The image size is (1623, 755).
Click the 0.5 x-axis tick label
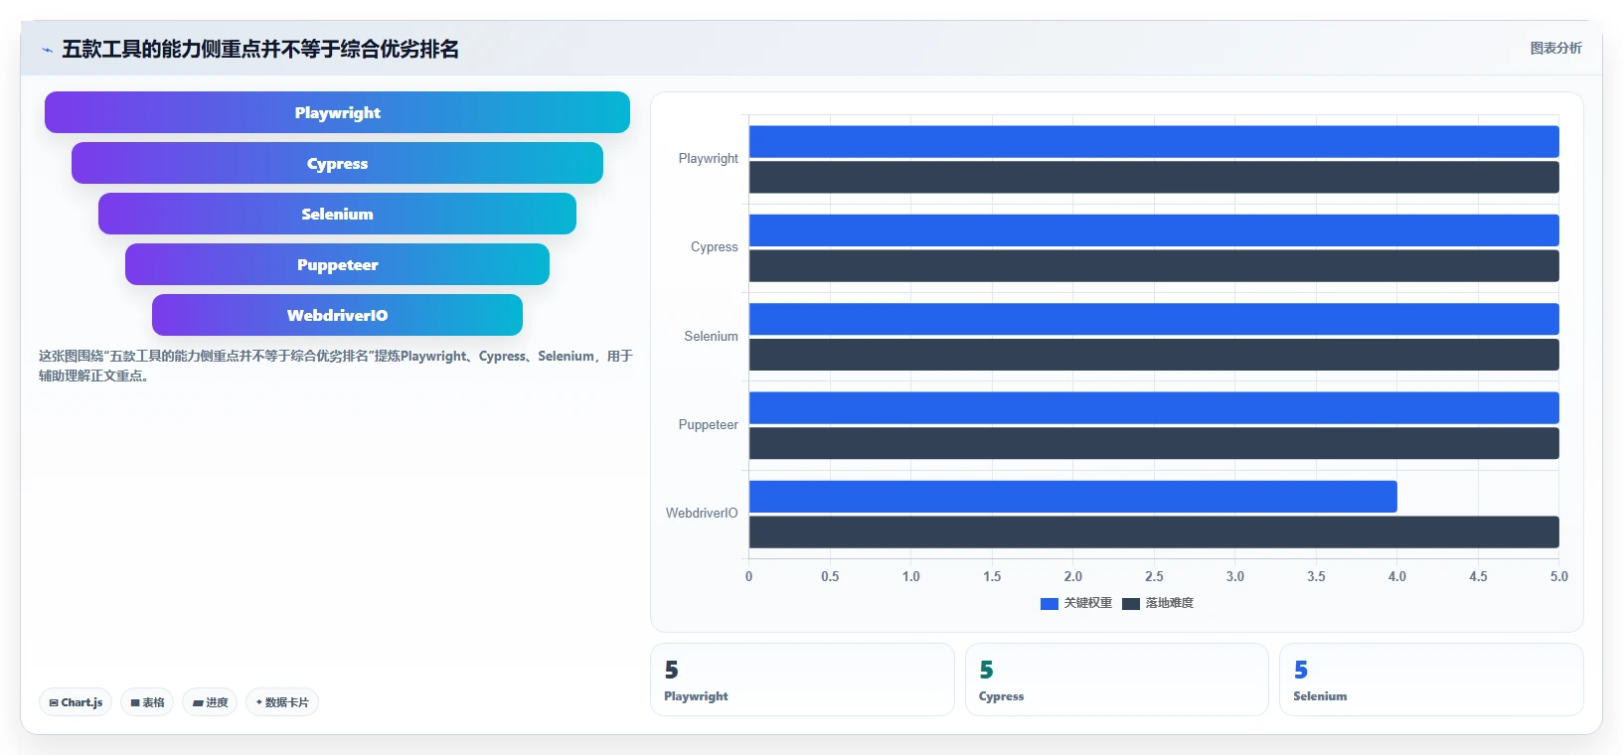pos(830,576)
